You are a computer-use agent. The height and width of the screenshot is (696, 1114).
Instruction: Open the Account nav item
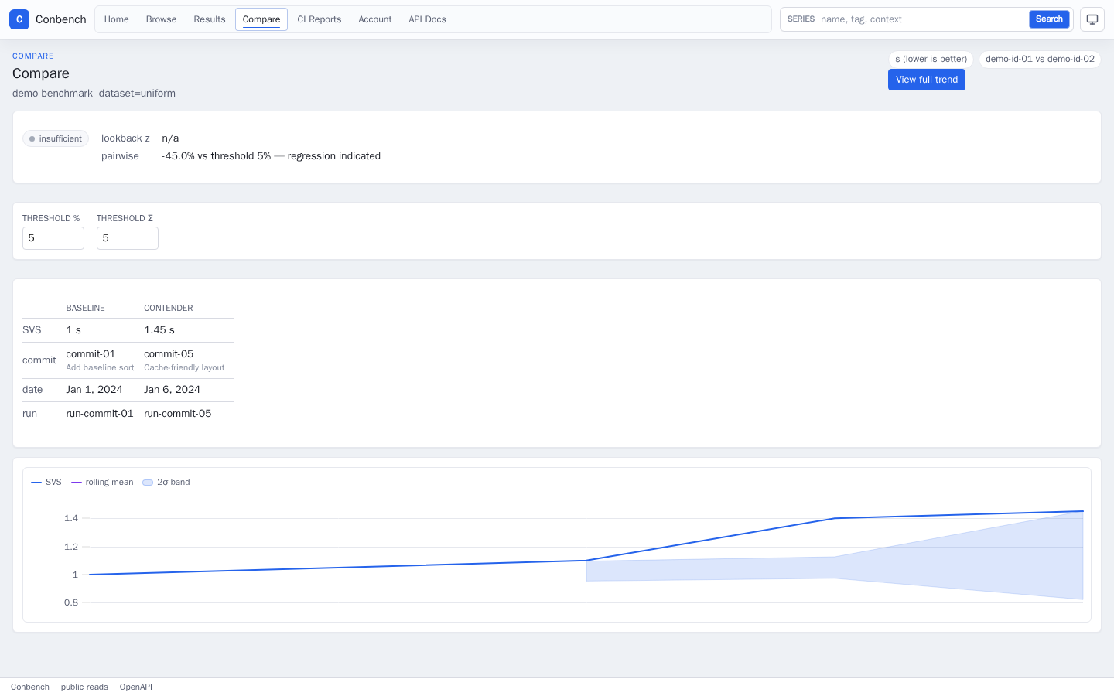(x=375, y=19)
